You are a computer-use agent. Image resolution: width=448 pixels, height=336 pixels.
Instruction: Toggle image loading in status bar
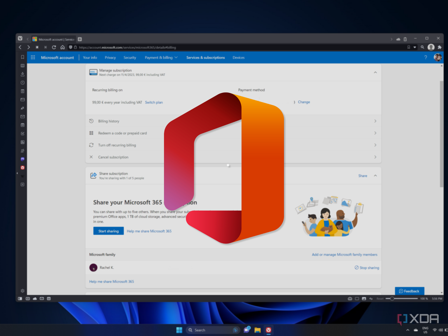coord(364,298)
